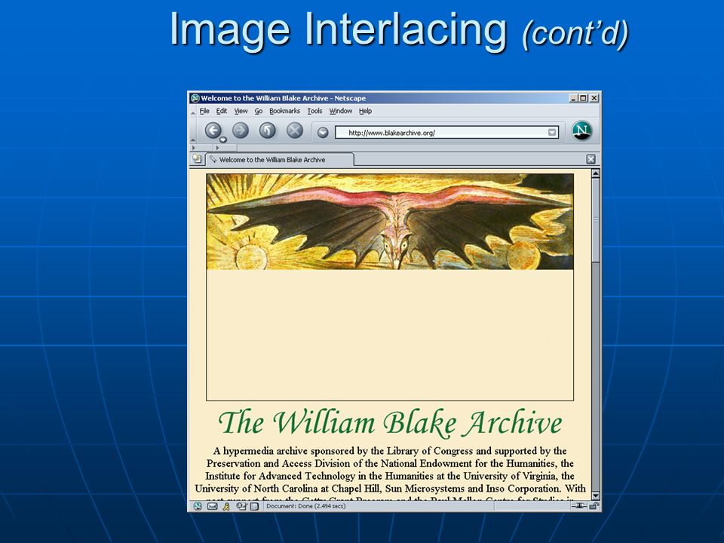Open the Help menu
The image size is (724, 543).
[x=365, y=111]
